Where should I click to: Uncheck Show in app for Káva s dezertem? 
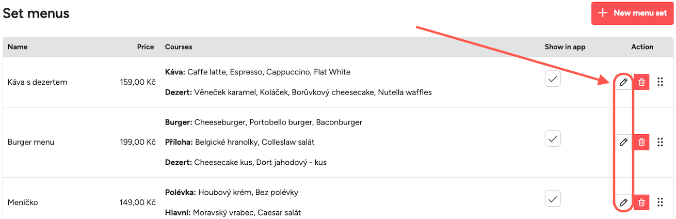[553, 79]
